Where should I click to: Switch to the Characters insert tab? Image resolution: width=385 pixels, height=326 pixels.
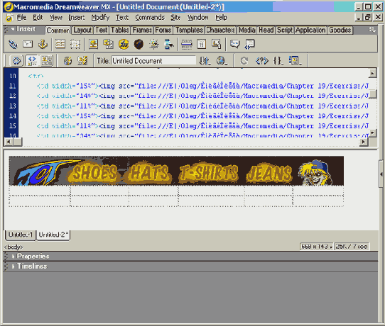pyautogui.click(x=220, y=30)
